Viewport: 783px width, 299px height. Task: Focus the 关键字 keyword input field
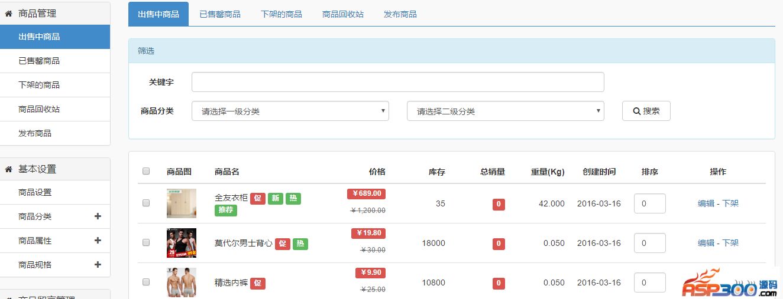click(398, 82)
